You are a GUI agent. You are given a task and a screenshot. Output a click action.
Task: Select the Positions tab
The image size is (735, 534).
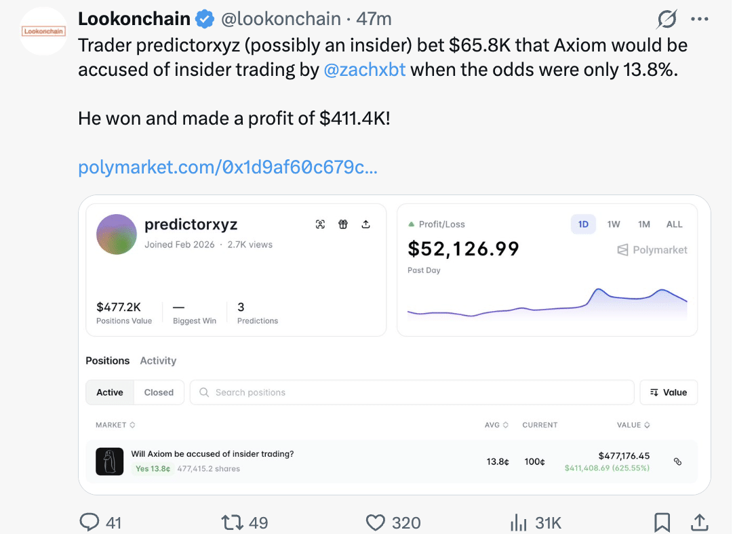pyautogui.click(x=107, y=361)
